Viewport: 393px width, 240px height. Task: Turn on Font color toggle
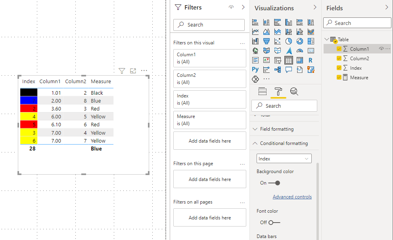coord(274,223)
